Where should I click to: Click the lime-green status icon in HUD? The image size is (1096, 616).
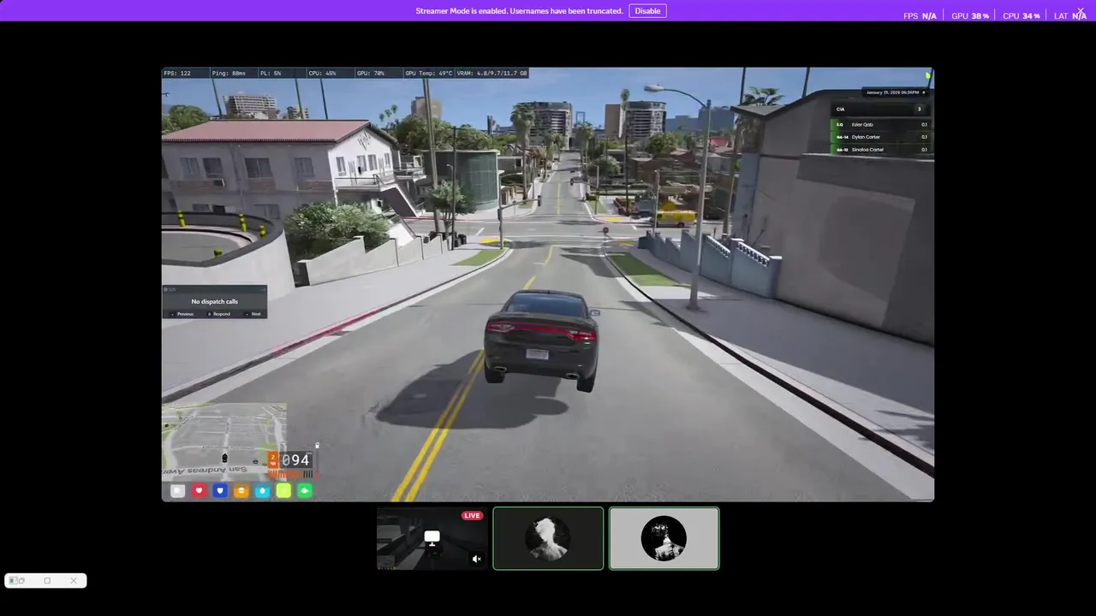[283, 490]
